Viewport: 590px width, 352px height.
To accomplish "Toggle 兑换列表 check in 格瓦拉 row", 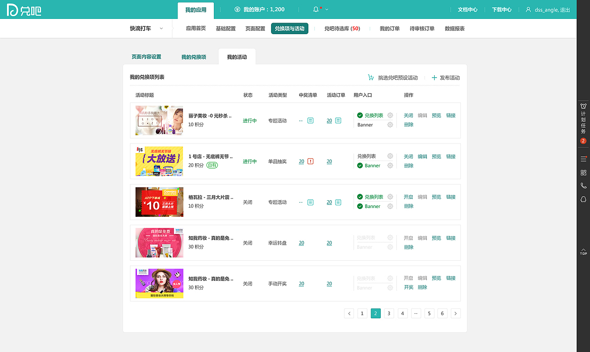I will [360, 197].
